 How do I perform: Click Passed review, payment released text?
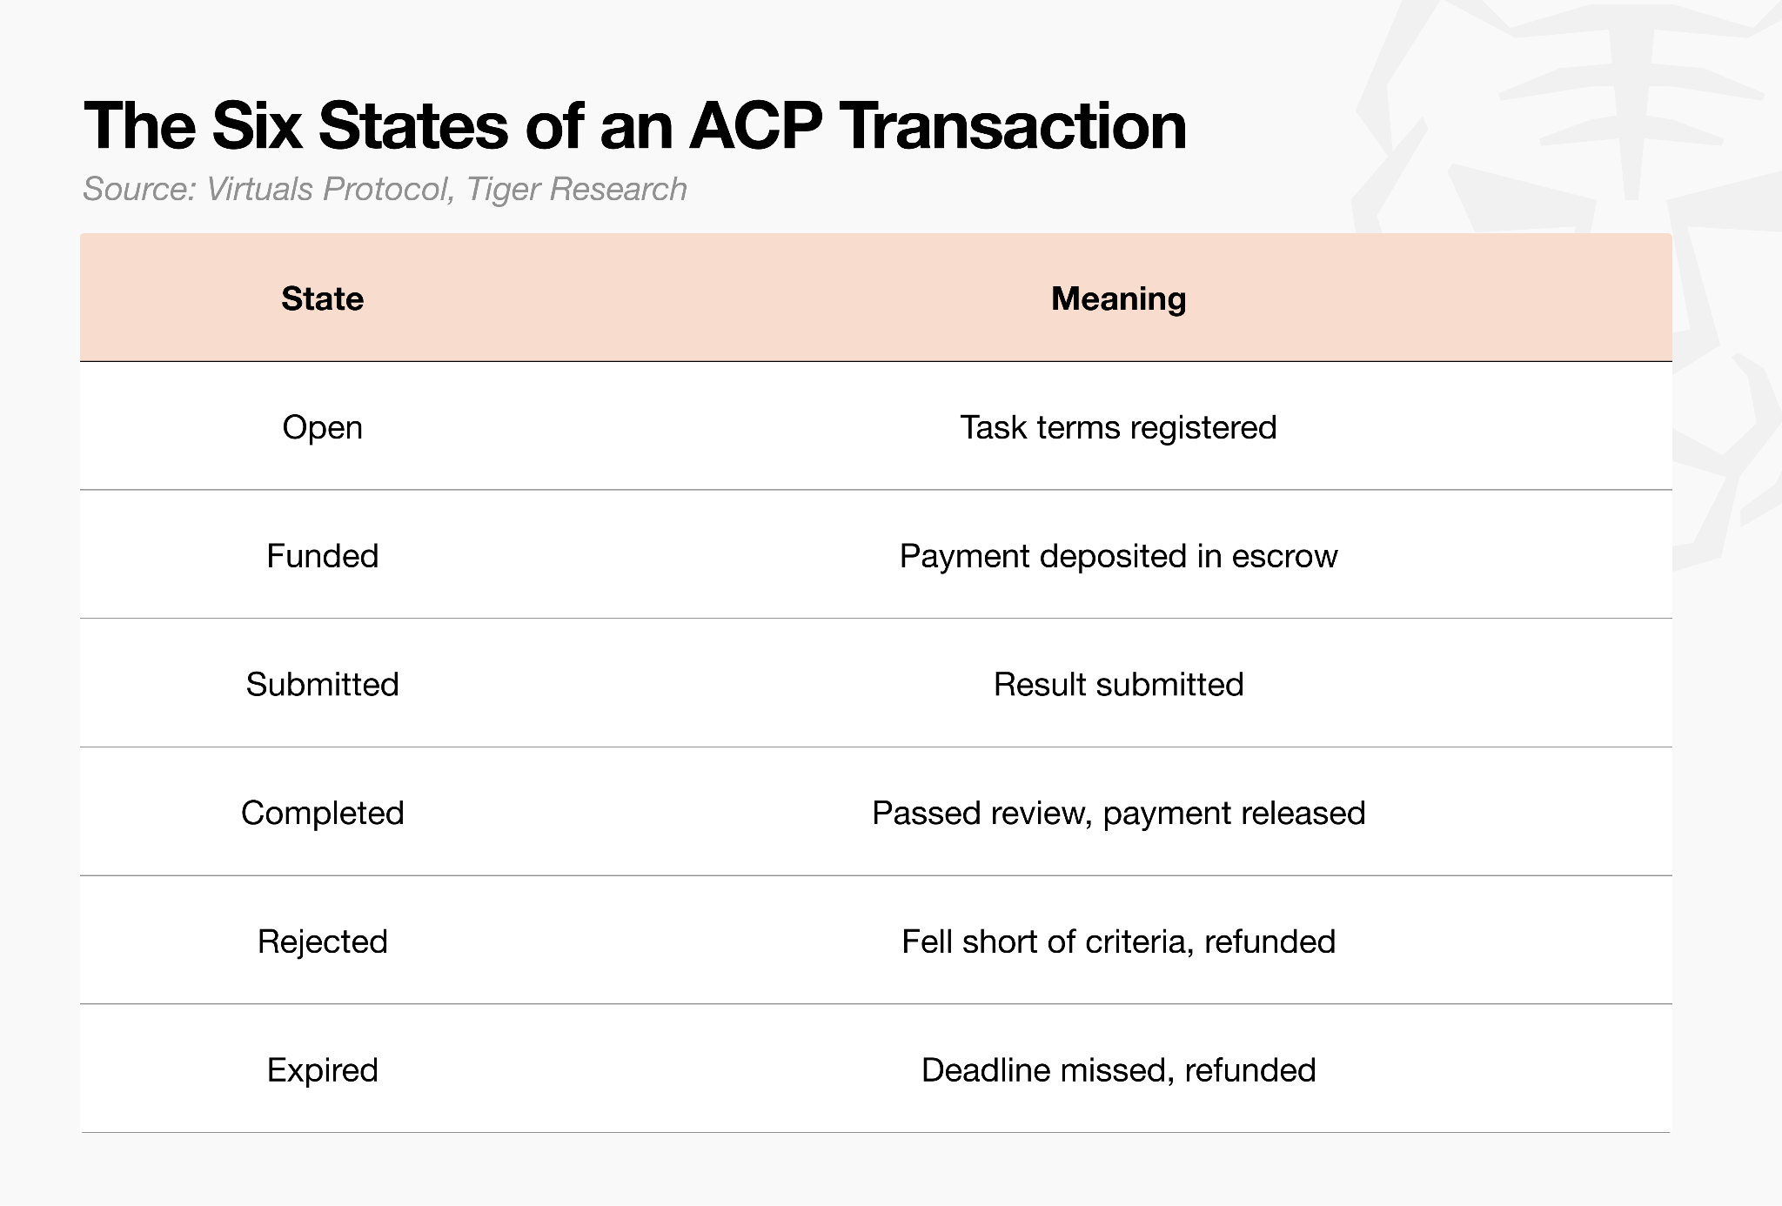click(1118, 814)
